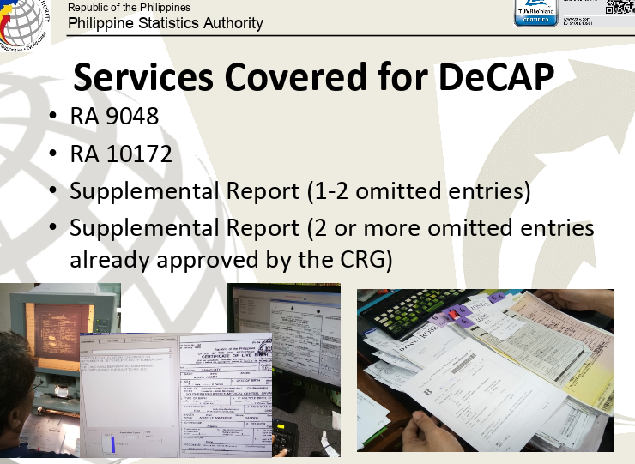Click the QR code in the header
Image resolution: width=635 pixels, height=464 pixels.
point(620,7)
